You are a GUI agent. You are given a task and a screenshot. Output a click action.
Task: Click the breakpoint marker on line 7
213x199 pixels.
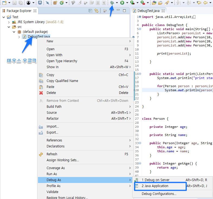click(133, 37)
